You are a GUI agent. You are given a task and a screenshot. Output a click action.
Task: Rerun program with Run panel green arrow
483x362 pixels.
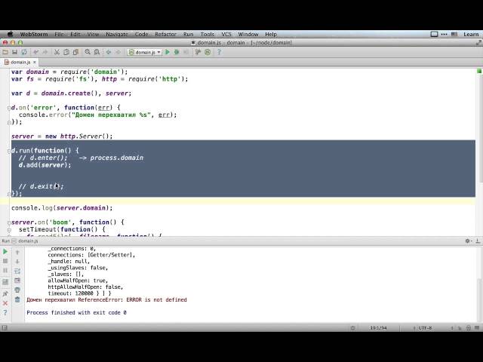[x=5, y=252]
